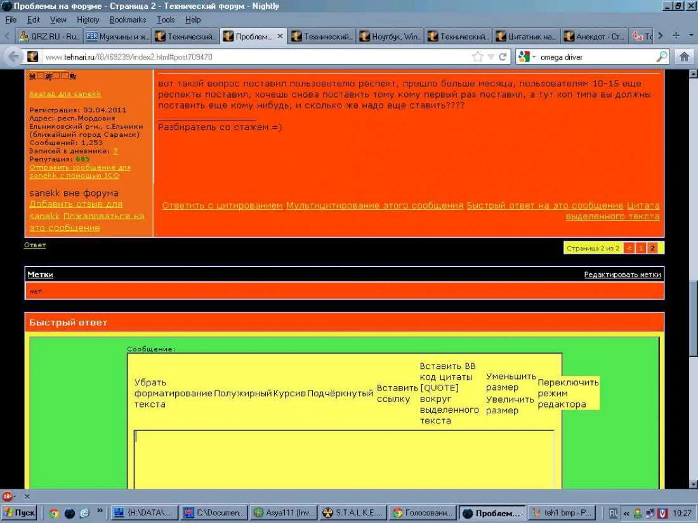Apply Курсив formatting
Viewport: 698px width, 523px height.
click(x=289, y=393)
